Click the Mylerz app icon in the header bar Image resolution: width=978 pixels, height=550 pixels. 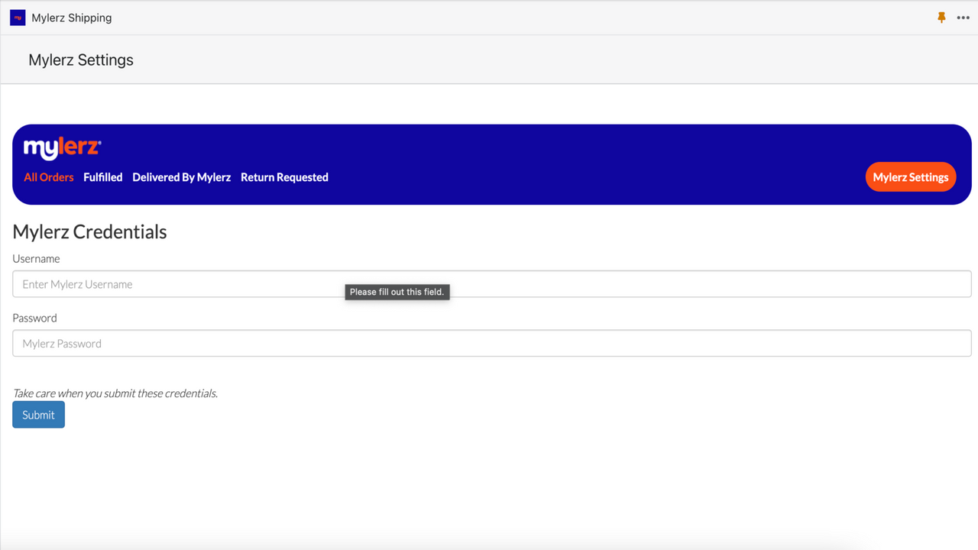coord(17,17)
